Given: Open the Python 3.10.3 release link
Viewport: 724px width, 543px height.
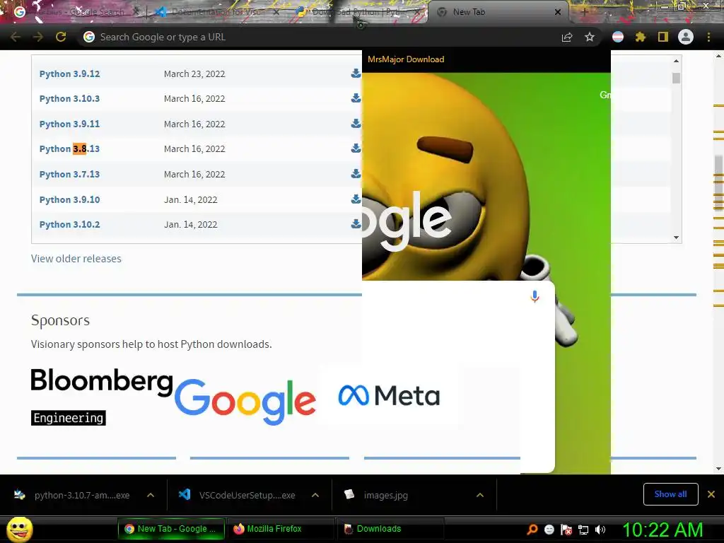Looking at the screenshot, I should pos(70,98).
